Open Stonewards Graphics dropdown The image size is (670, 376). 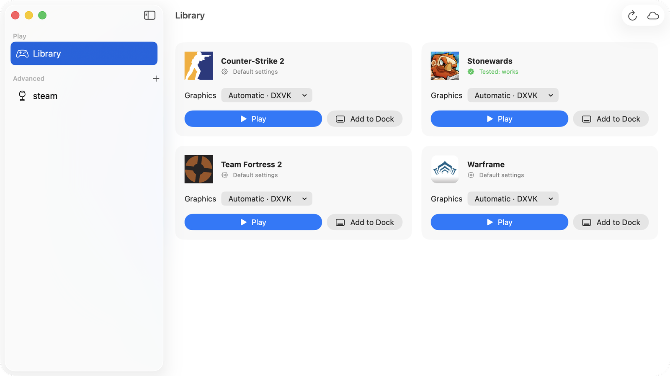513,95
